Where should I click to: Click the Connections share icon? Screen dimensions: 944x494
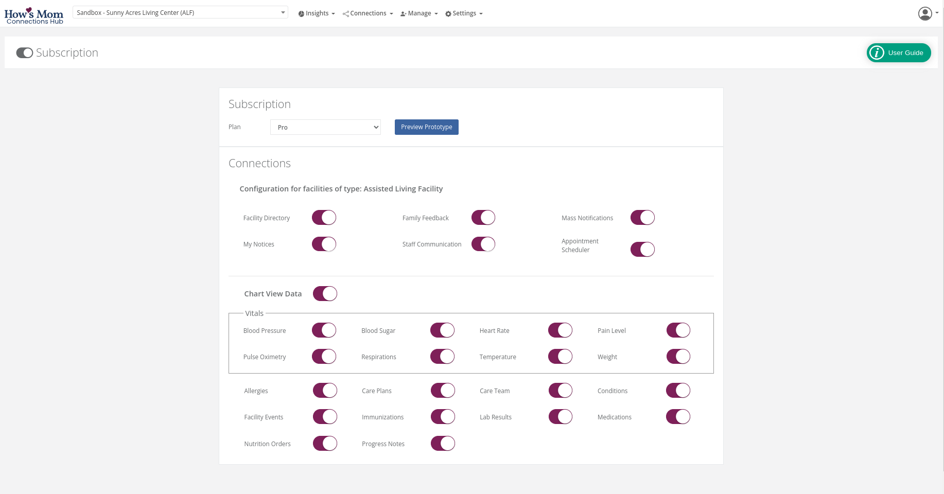(x=346, y=14)
